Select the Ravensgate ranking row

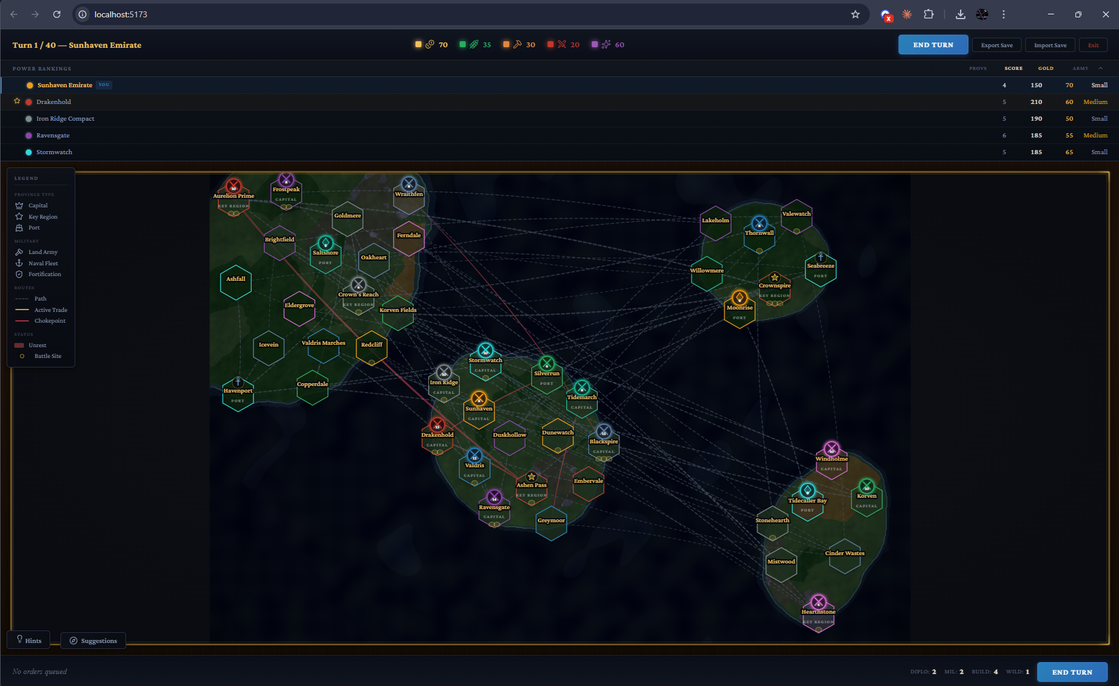(559, 135)
